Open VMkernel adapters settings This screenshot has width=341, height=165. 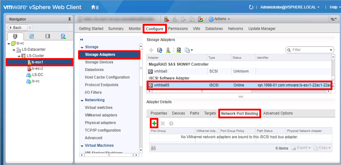[101, 115]
